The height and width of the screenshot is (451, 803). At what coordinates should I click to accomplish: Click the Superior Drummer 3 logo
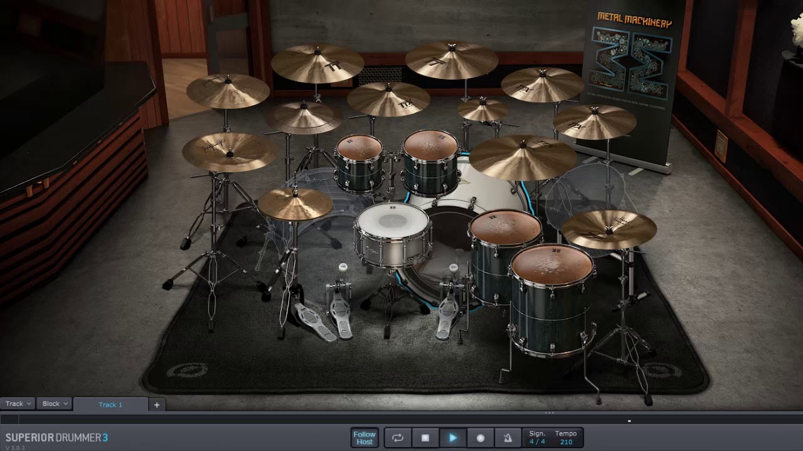(56, 437)
